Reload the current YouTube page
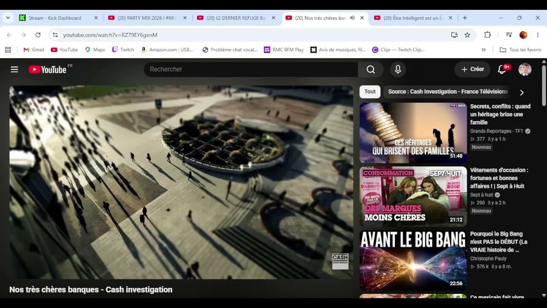 click(x=38, y=35)
